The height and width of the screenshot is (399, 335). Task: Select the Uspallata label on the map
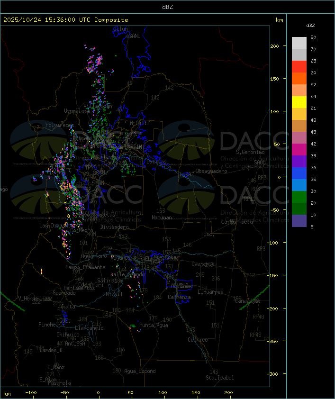click(77, 111)
